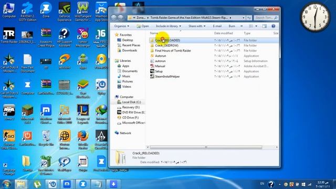Click the Windows Start button
The image size is (336, 189).
coord(6,184)
